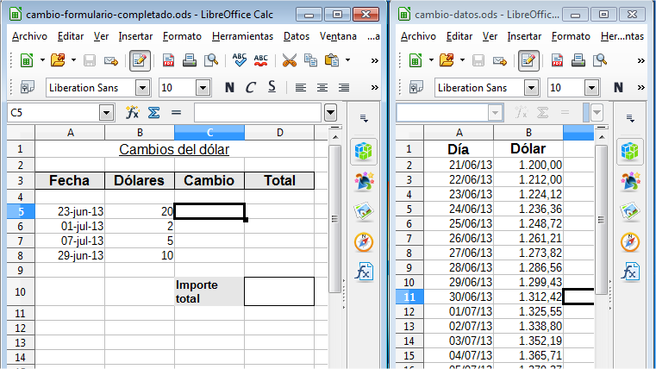Click vertical scrollbar in cambio-datos sheet
The width and height of the screenshot is (656, 369).
pyautogui.click(x=601, y=220)
